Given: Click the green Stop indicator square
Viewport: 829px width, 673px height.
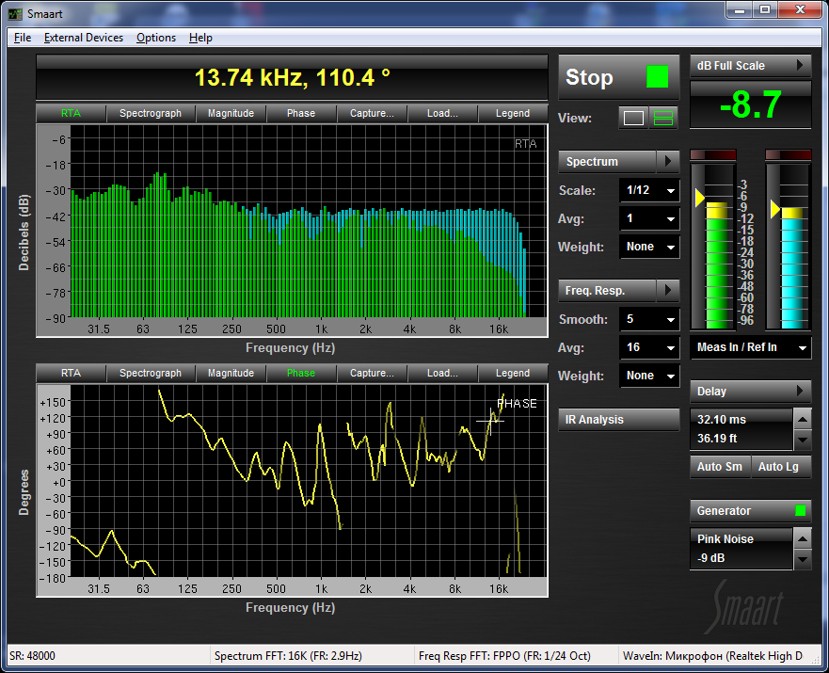Looking at the screenshot, I should (657, 77).
